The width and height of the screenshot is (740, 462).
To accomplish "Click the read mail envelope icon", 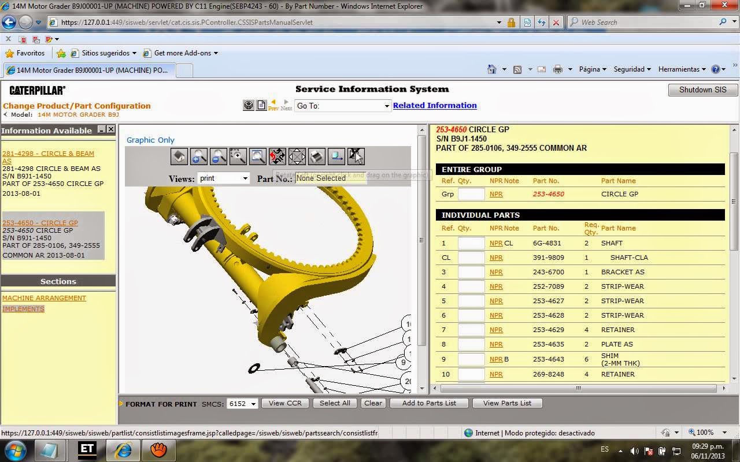I will 542,69.
